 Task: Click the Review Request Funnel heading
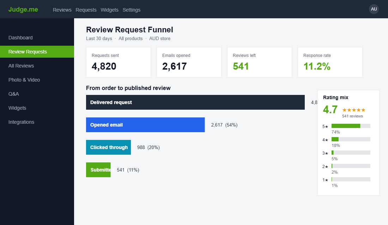tap(129, 30)
